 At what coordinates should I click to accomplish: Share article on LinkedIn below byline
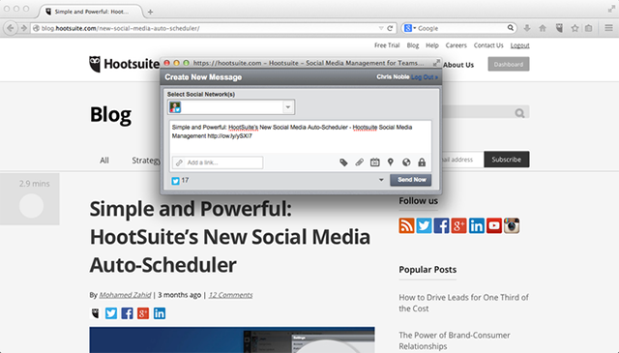click(160, 313)
